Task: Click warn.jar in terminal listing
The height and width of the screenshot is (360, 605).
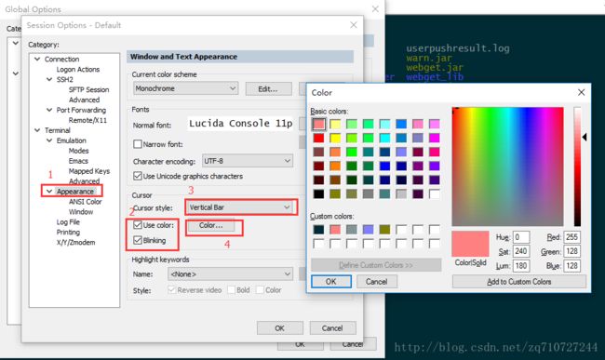Action: pos(429,59)
